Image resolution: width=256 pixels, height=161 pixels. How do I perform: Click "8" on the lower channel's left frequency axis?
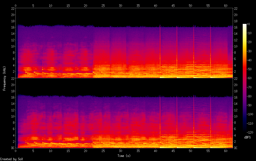coord(14,123)
